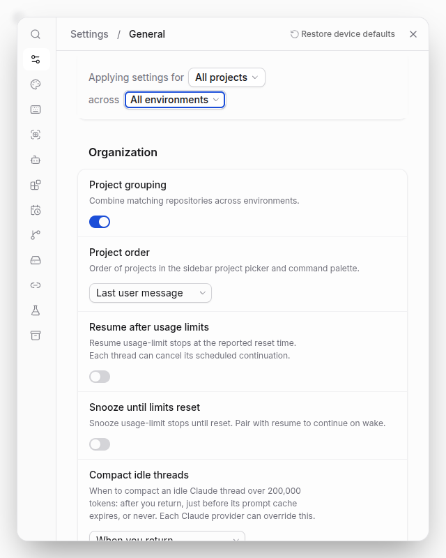Click the Organization section heading
This screenshot has width=446, height=558.
pos(123,152)
